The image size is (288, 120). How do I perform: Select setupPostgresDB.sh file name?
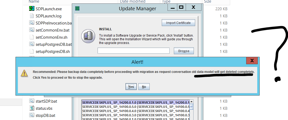pyautogui.click(x=53, y=52)
